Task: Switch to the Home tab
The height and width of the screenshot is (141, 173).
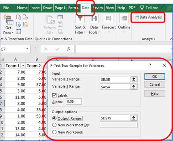Action: click(x=22, y=8)
